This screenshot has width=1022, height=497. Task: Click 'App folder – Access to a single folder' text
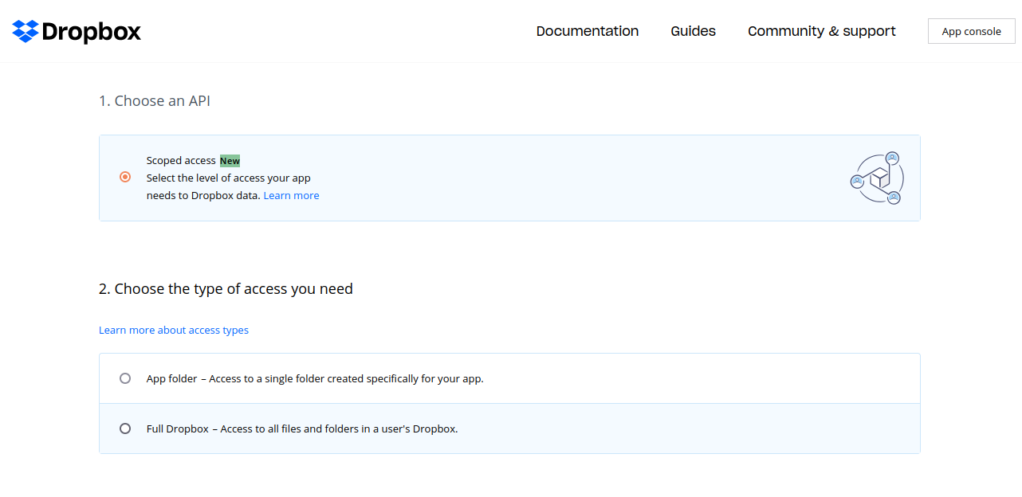click(315, 378)
